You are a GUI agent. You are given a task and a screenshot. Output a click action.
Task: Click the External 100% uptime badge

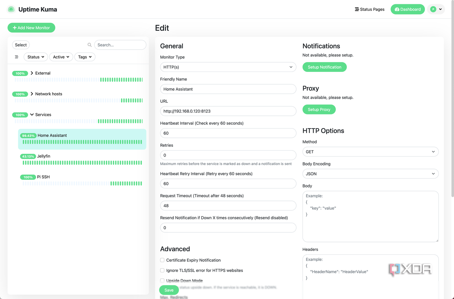pos(20,73)
